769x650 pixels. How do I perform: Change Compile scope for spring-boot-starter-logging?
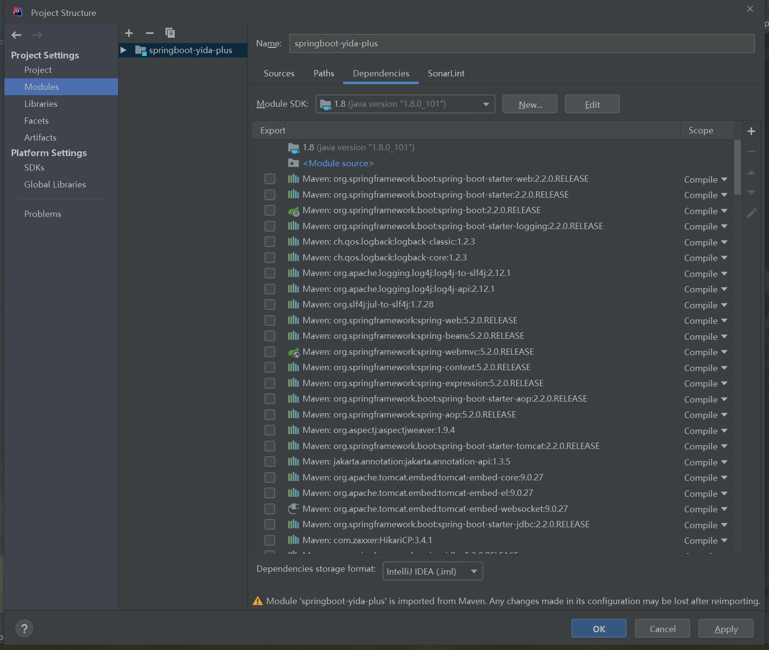706,226
